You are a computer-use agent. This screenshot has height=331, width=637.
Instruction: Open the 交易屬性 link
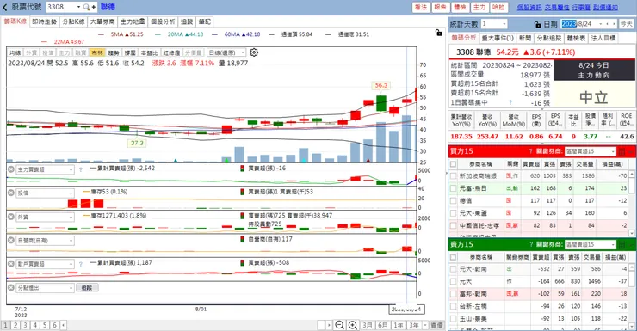click(x=557, y=7)
